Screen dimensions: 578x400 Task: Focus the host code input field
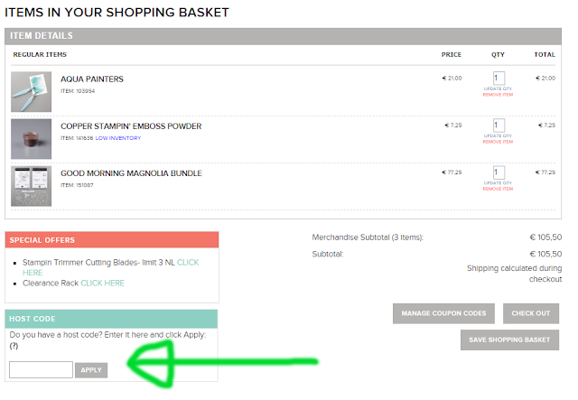(x=41, y=370)
